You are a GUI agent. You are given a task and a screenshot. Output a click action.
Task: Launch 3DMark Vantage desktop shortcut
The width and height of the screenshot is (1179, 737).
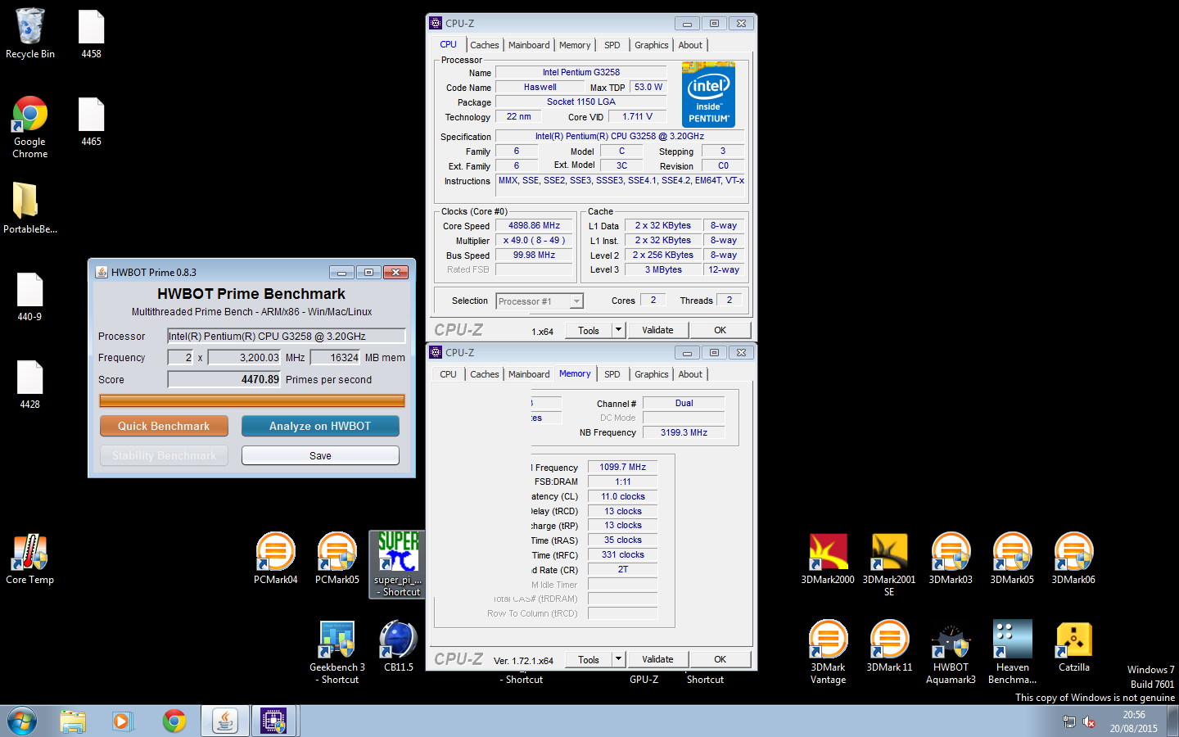(x=828, y=652)
